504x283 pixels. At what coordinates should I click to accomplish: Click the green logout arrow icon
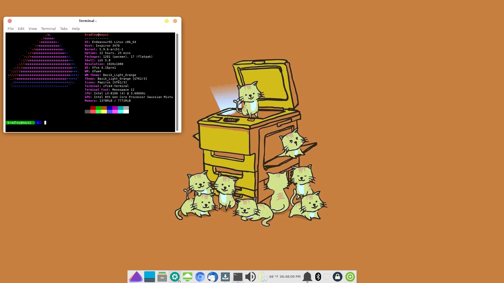(x=350, y=277)
